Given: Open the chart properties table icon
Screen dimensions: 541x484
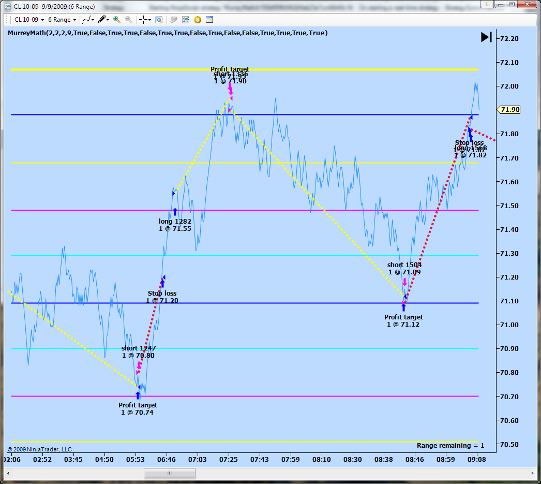Looking at the screenshot, I should pyautogui.click(x=209, y=20).
